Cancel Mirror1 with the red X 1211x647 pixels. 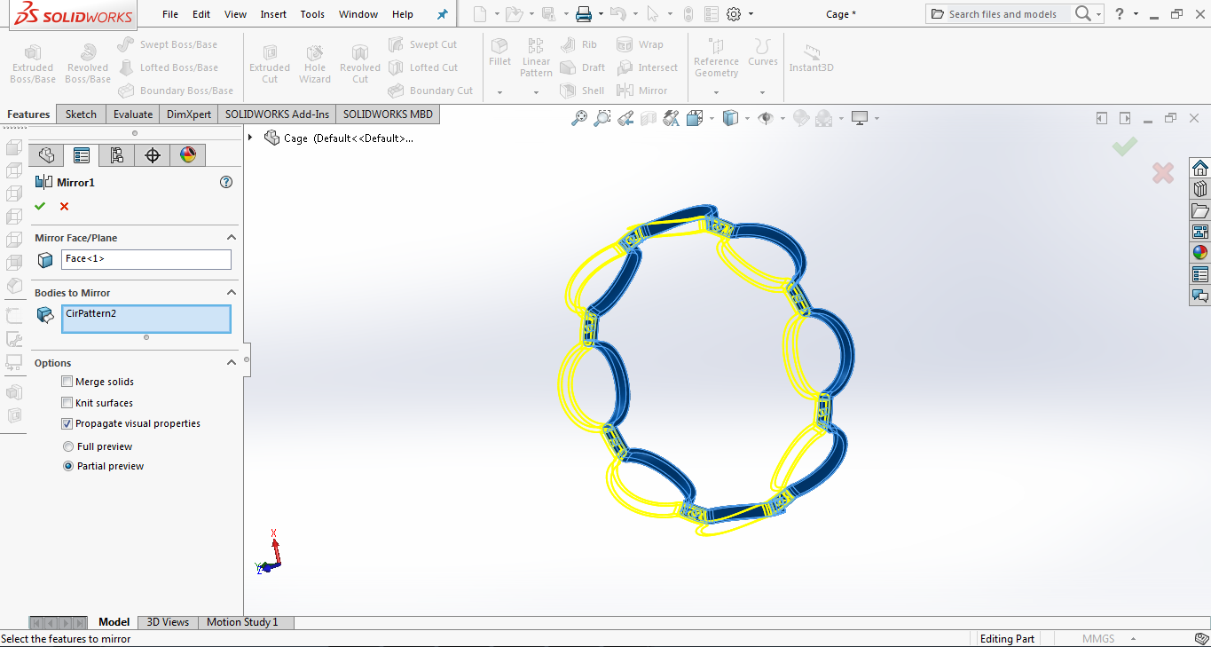click(64, 207)
